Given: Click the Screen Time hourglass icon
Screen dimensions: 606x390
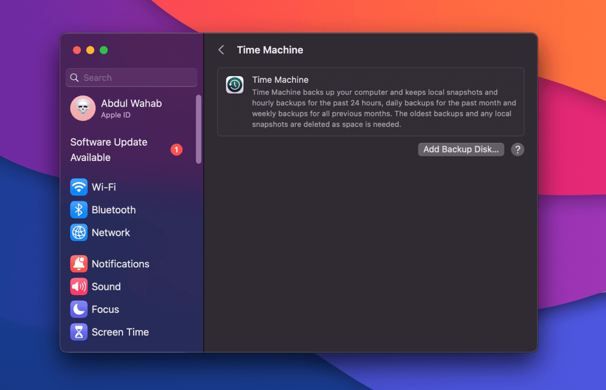Looking at the screenshot, I should (79, 332).
